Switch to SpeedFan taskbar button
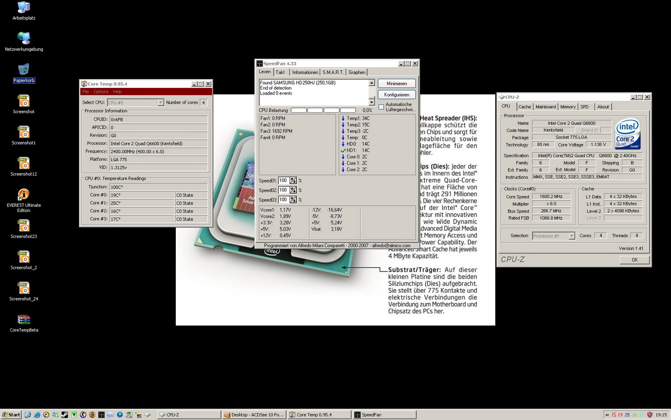 385,415
